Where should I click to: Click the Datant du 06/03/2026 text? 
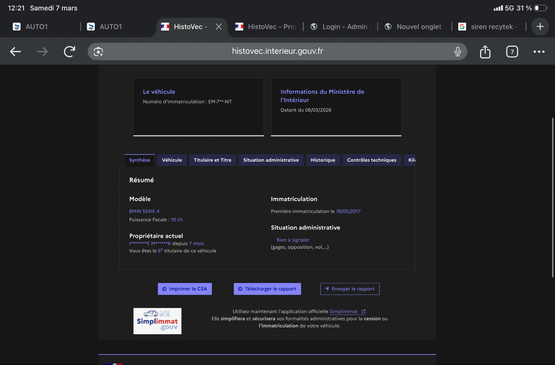click(x=306, y=110)
